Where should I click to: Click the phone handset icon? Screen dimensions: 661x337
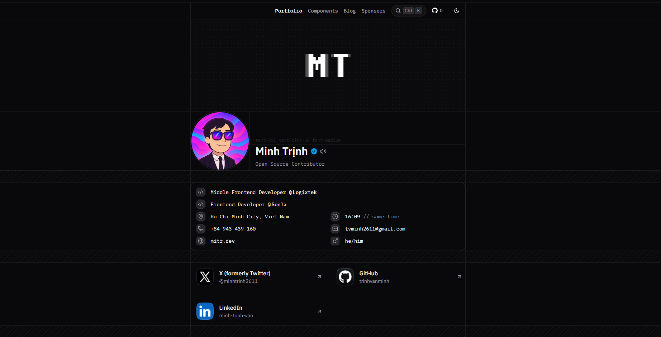click(200, 229)
